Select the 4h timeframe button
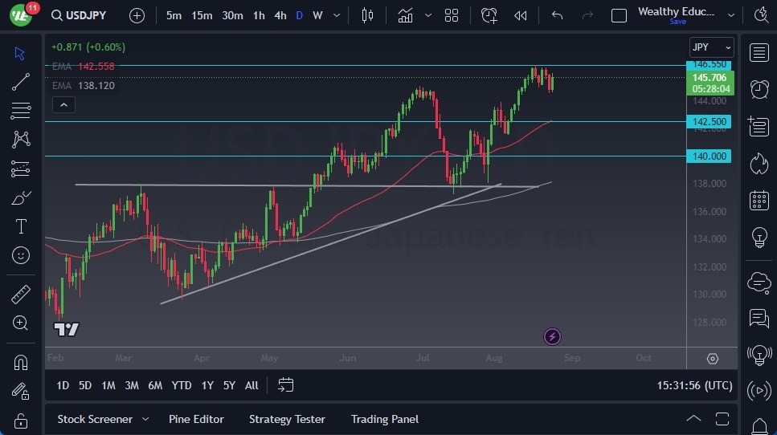777x435 pixels. tap(280, 15)
